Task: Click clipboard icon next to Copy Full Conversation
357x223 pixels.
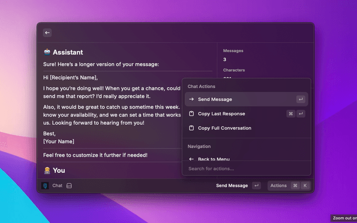Action: [x=191, y=128]
